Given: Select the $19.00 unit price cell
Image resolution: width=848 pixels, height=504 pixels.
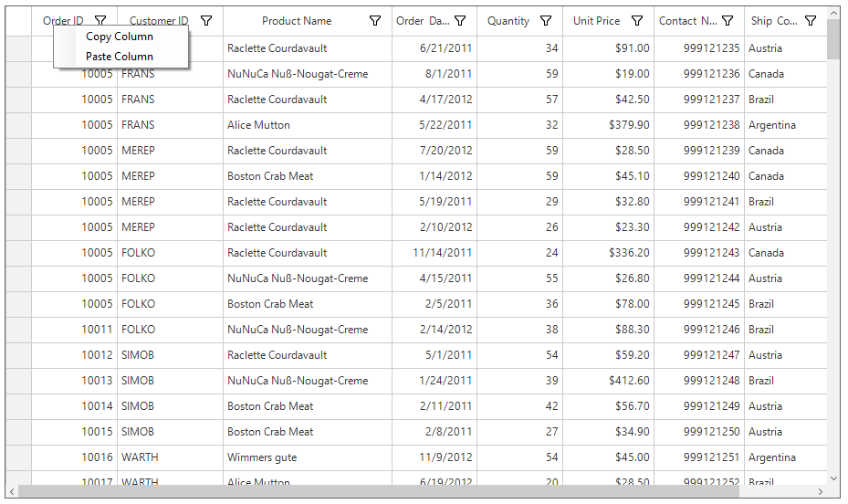Looking at the screenshot, I should click(608, 74).
